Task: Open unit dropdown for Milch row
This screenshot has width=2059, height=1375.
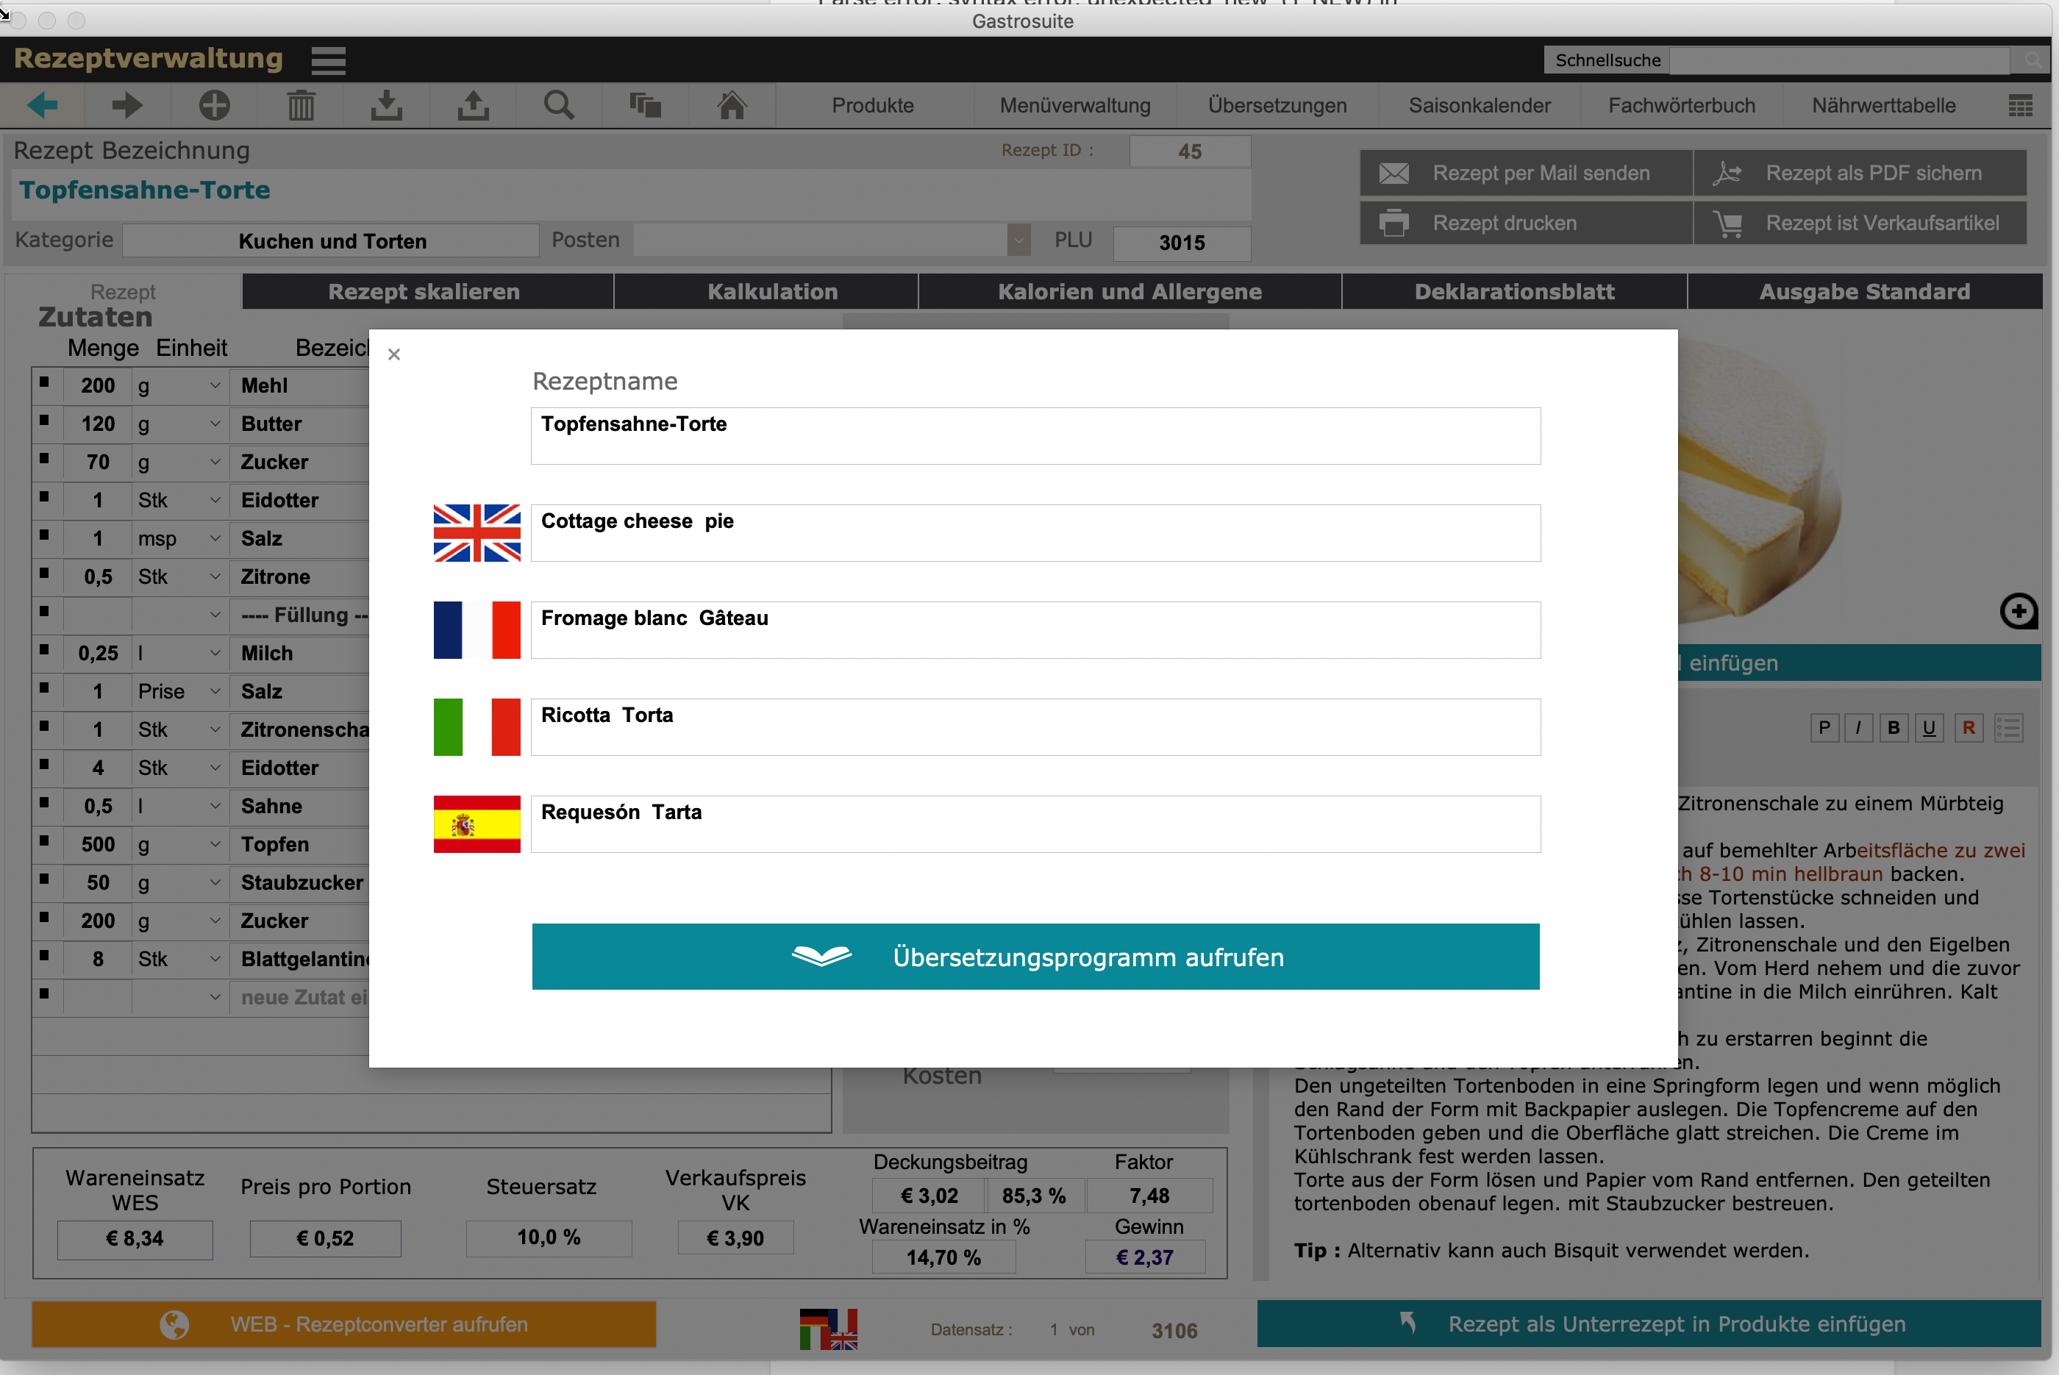Action: click(x=215, y=653)
